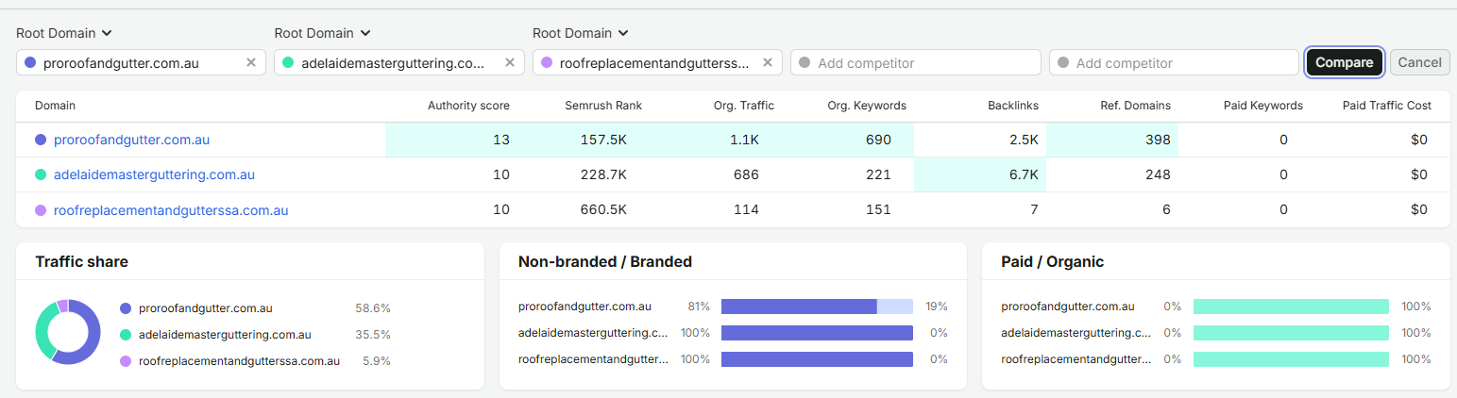The height and width of the screenshot is (398, 1457).
Task: Click the 58.6% traffic share value
Action: (372, 308)
